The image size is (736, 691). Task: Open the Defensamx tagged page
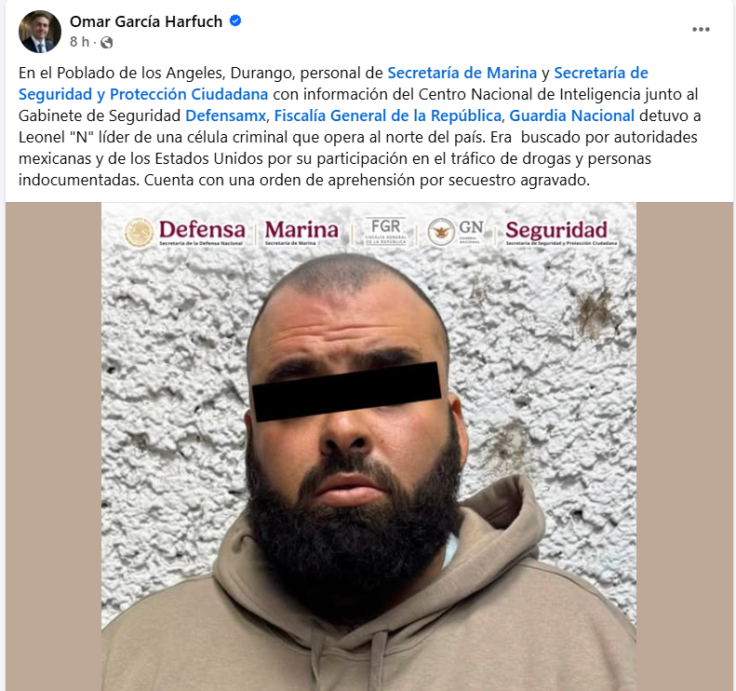pos(226,115)
